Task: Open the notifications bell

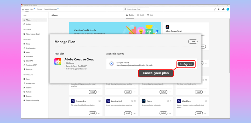Action: [219, 9]
